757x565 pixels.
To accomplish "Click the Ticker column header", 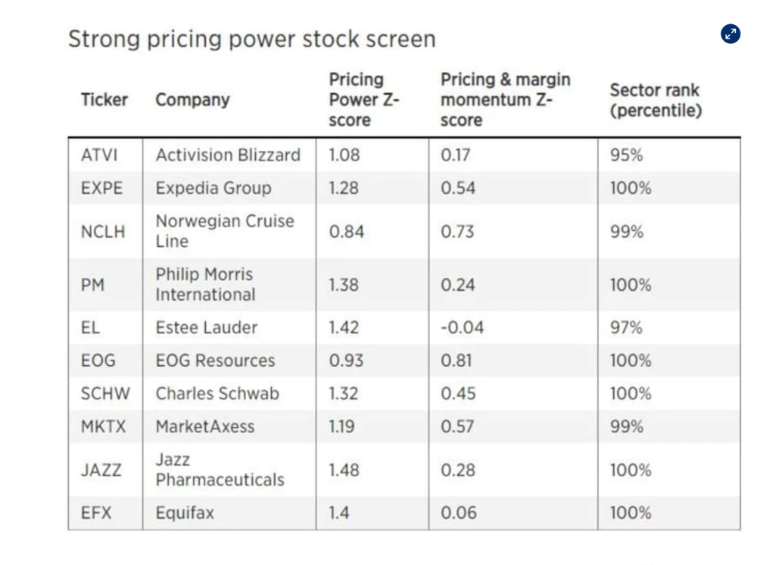I will (x=104, y=100).
